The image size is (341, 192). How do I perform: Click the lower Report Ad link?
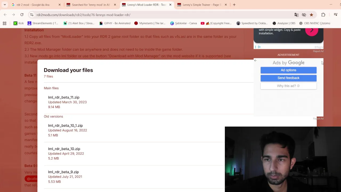[318, 119]
